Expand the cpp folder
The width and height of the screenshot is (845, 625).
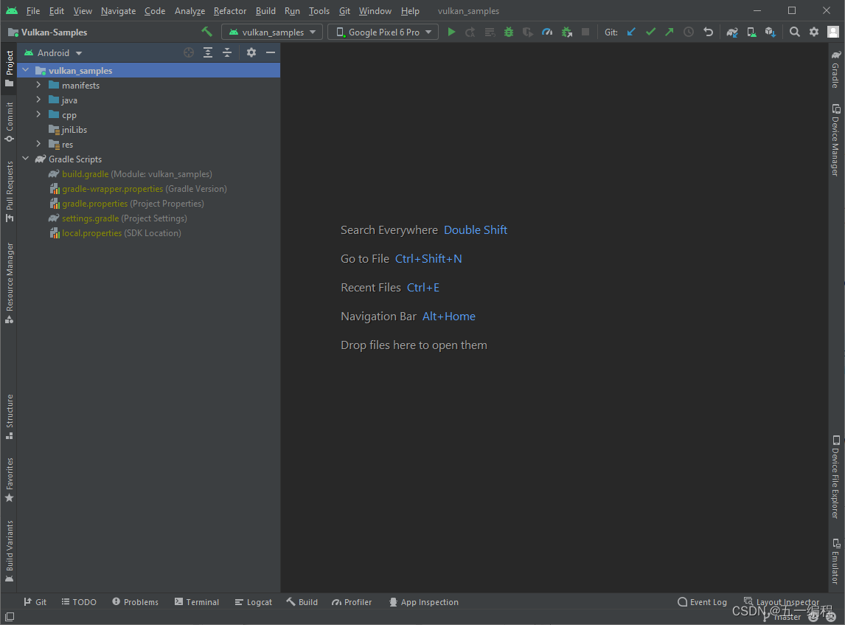(x=38, y=114)
